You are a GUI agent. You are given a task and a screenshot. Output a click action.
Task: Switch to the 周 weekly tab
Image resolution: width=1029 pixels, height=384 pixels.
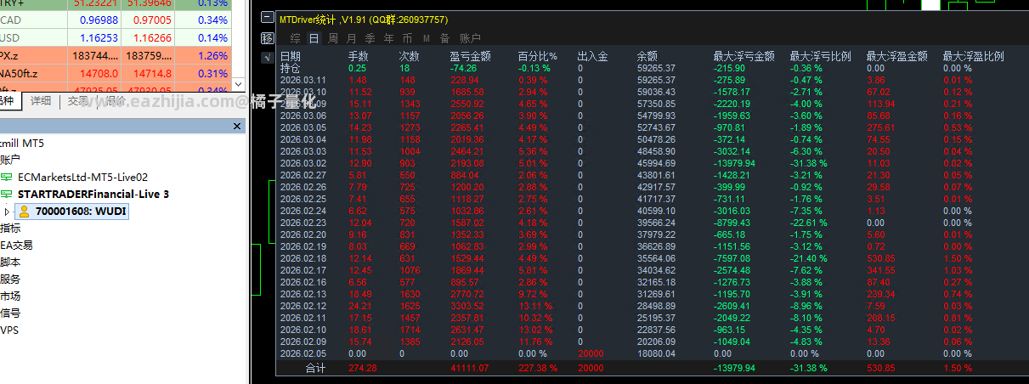[x=332, y=38]
